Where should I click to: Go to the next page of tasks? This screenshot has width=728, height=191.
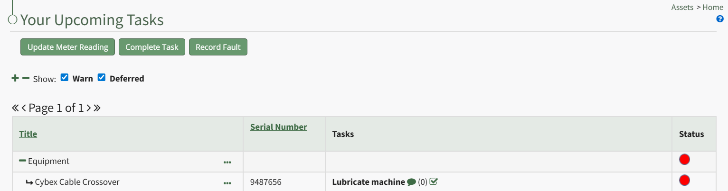tap(88, 108)
